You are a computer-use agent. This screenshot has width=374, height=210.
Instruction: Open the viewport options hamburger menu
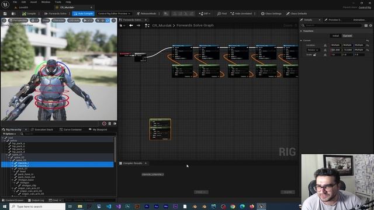(x=4, y=20)
